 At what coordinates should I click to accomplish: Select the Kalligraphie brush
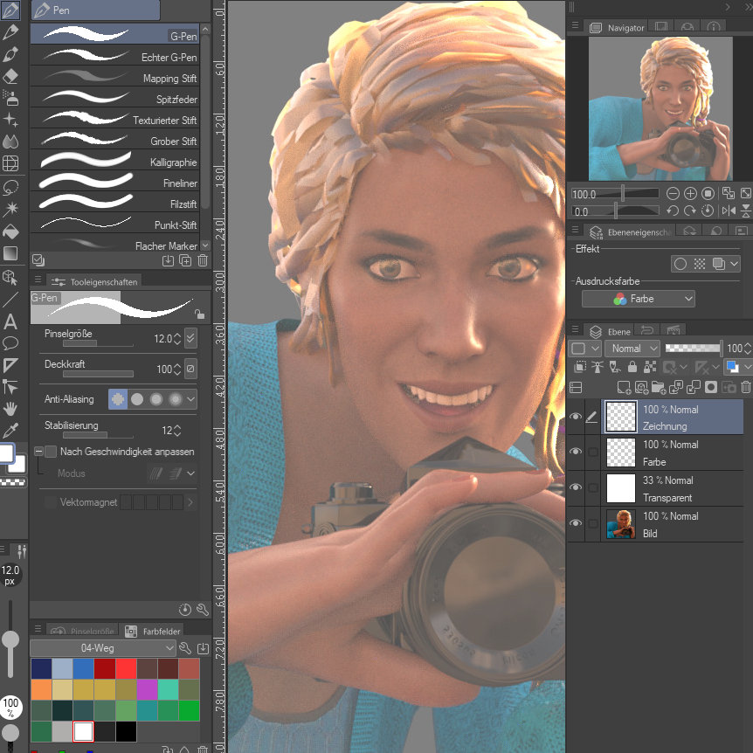[x=118, y=162]
